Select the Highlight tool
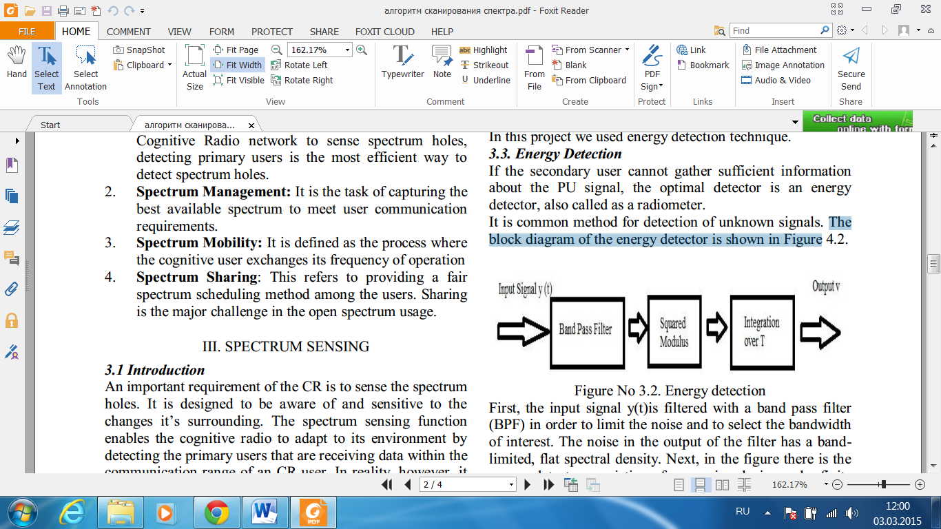The height and width of the screenshot is (529, 941). tap(483, 50)
